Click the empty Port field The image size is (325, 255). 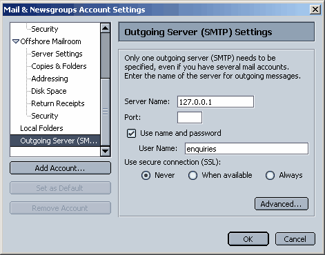(190, 118)
